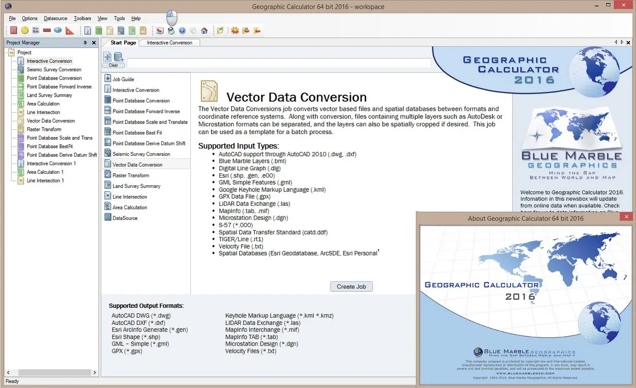
Task: Click the blue question-mark Help toolbar icon
Action: (182, 31)
